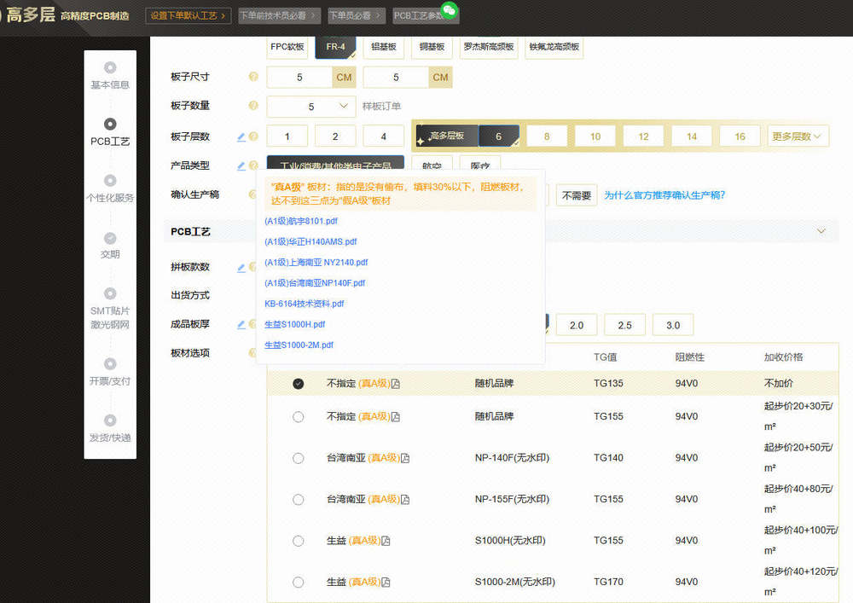The image size is (853, 603).
Task: Select radio for 不指定 TG155 board material
Action: pos(298,417)
